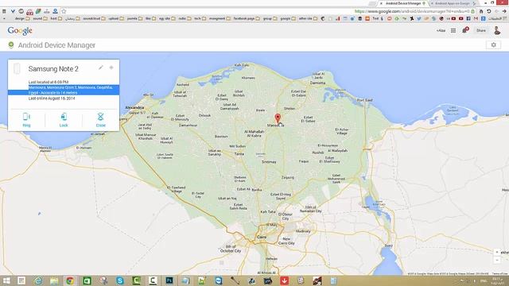Open Android Device Manager settings gear
Image resolution: width=509 pixels, height=286 pixels.
tap(493, 45)
